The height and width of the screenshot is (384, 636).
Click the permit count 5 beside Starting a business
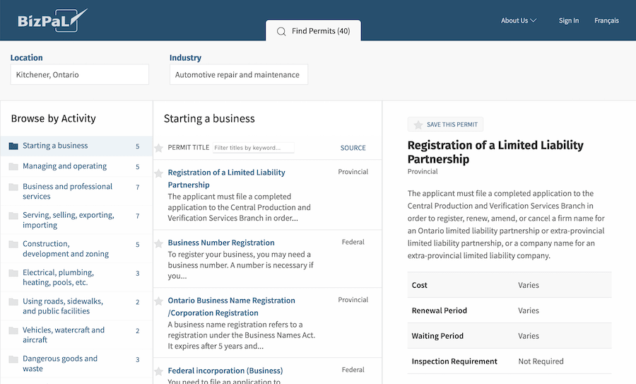[138, 146]
